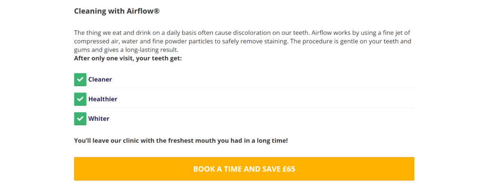Select the Whiter benefit label
487x188 pixels.
click(x=99, y=119)
